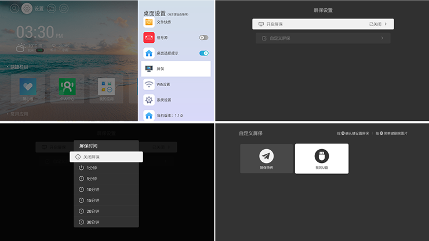The image size is (429, 241).
Task: Click the 设置 label beside gear
Action: (x=39, y=9)
